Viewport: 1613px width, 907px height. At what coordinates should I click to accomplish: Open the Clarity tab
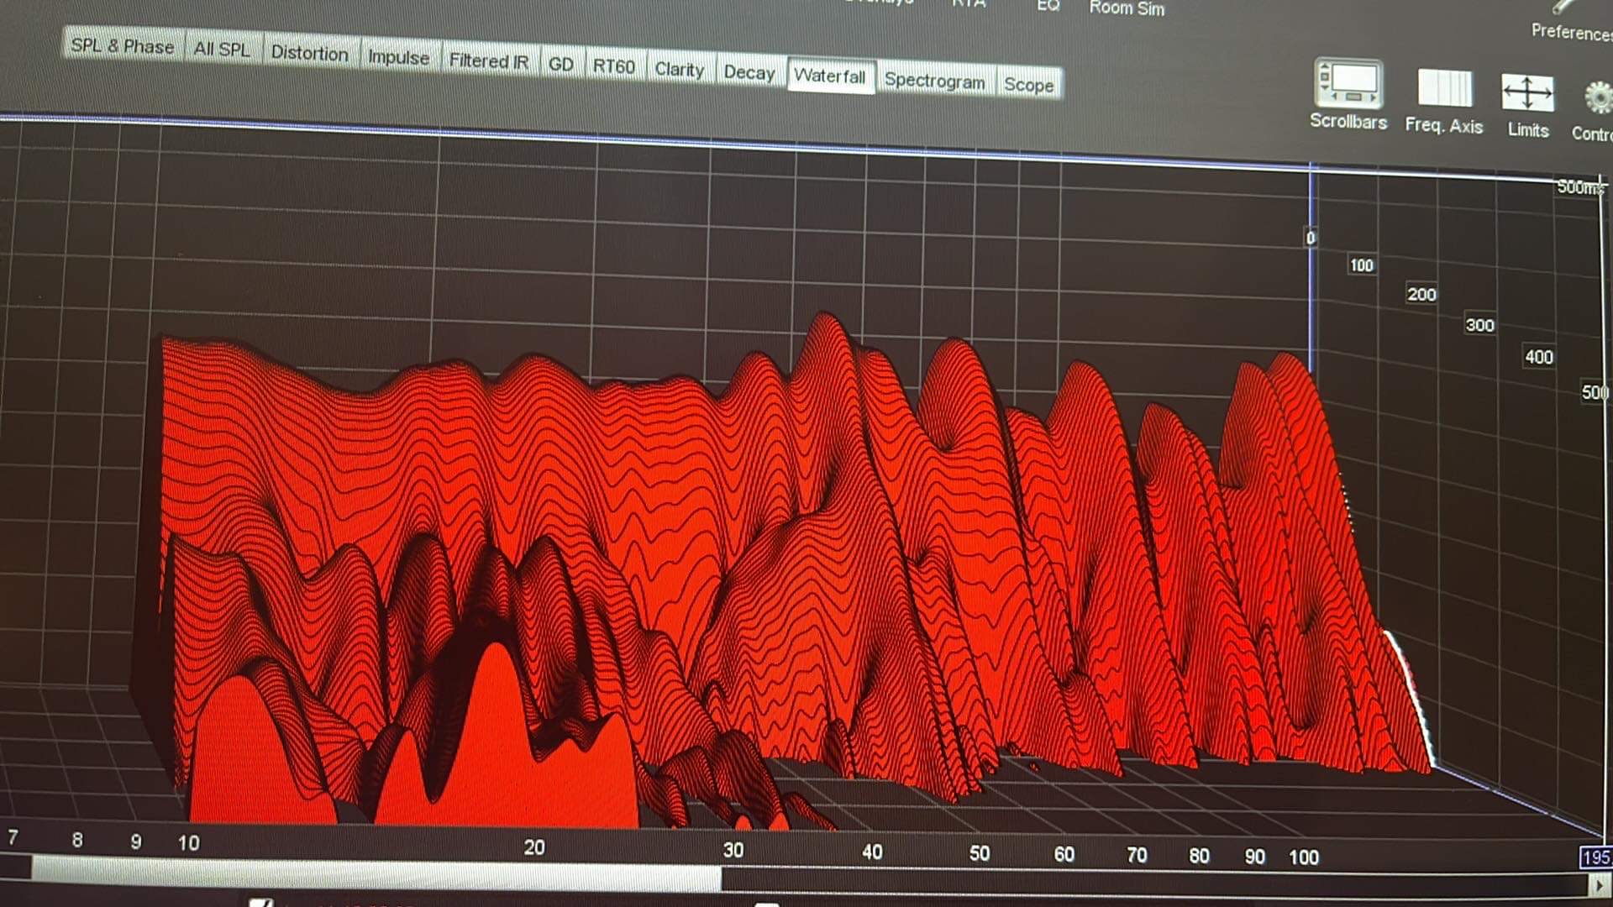tap(679, 70)
